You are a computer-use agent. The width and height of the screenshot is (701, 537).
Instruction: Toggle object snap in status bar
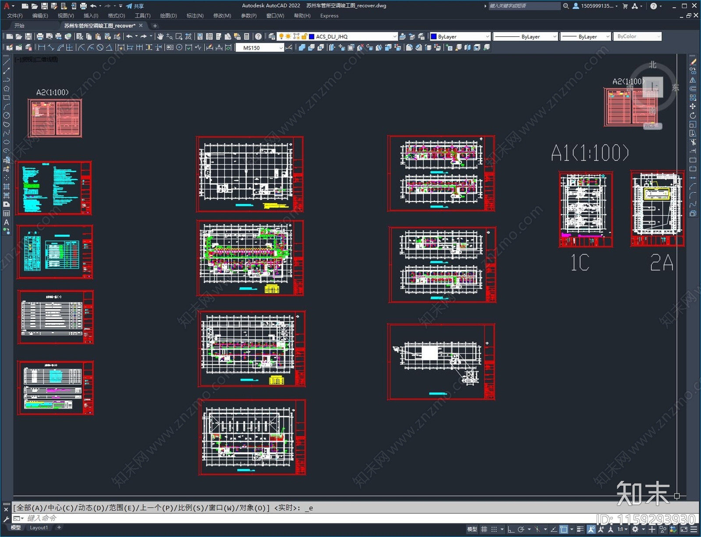[x=564, y=529]
